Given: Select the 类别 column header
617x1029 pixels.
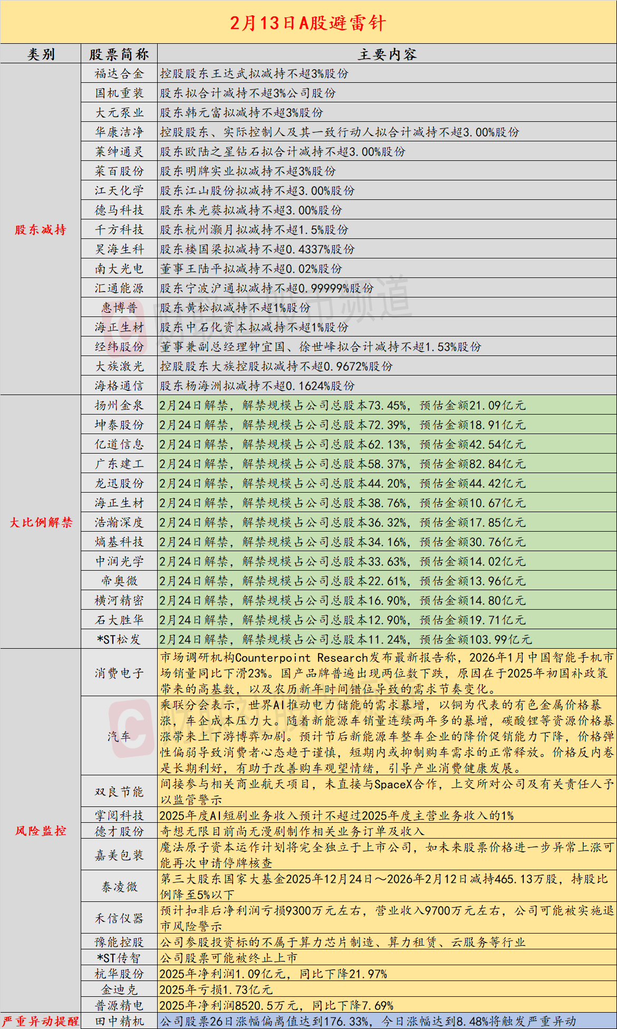Looking at the screenshot, I should [x=41, y=54].
